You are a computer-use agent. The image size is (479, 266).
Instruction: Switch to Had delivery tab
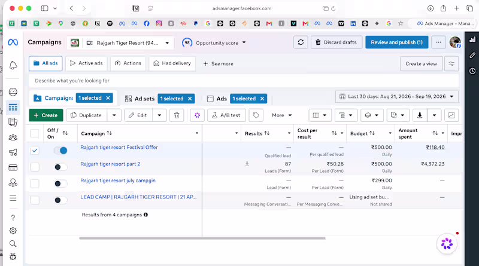click(172, 63)
